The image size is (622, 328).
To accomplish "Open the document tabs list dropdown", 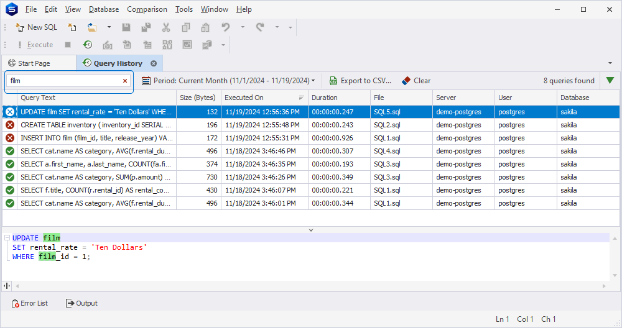I will 610,63.
